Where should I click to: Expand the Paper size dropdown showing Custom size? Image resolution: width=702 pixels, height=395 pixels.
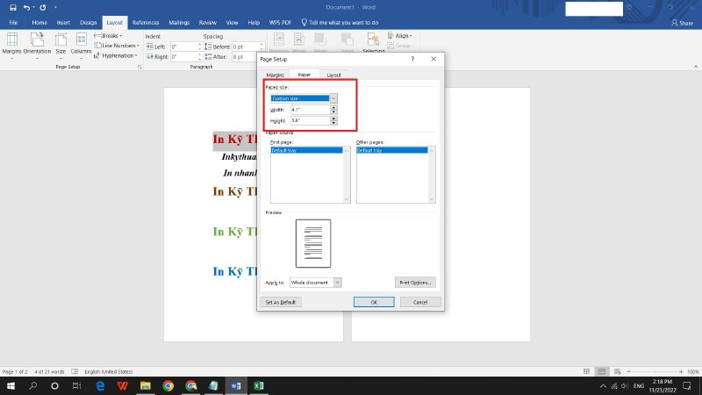[333, 97]
